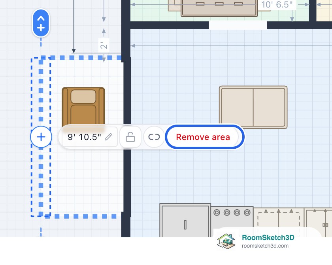
Task: Click the 10' 6.5" dimension label
Action: click(x=277, y=4)
